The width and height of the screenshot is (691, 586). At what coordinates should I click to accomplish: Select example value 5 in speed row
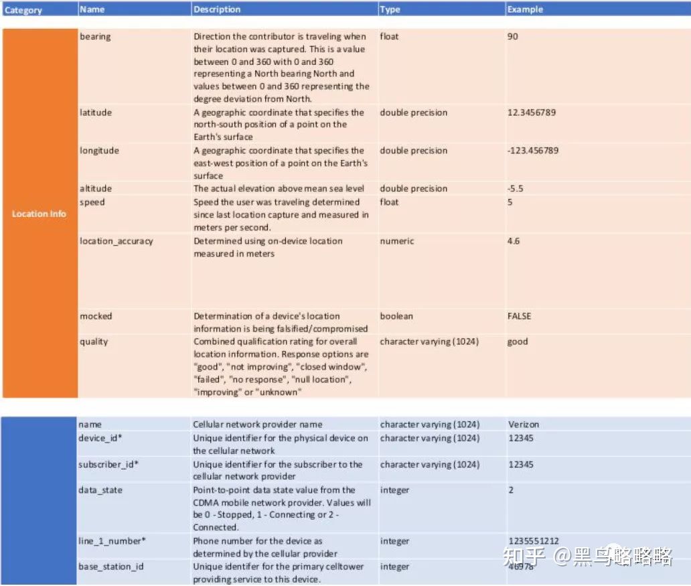(510, 202)
